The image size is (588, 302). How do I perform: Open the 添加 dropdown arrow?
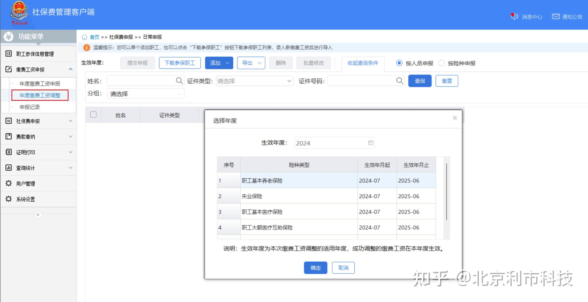tap(227, 63)
